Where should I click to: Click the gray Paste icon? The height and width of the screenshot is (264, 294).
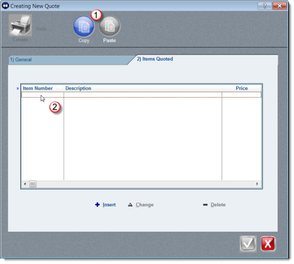(110, 27)
